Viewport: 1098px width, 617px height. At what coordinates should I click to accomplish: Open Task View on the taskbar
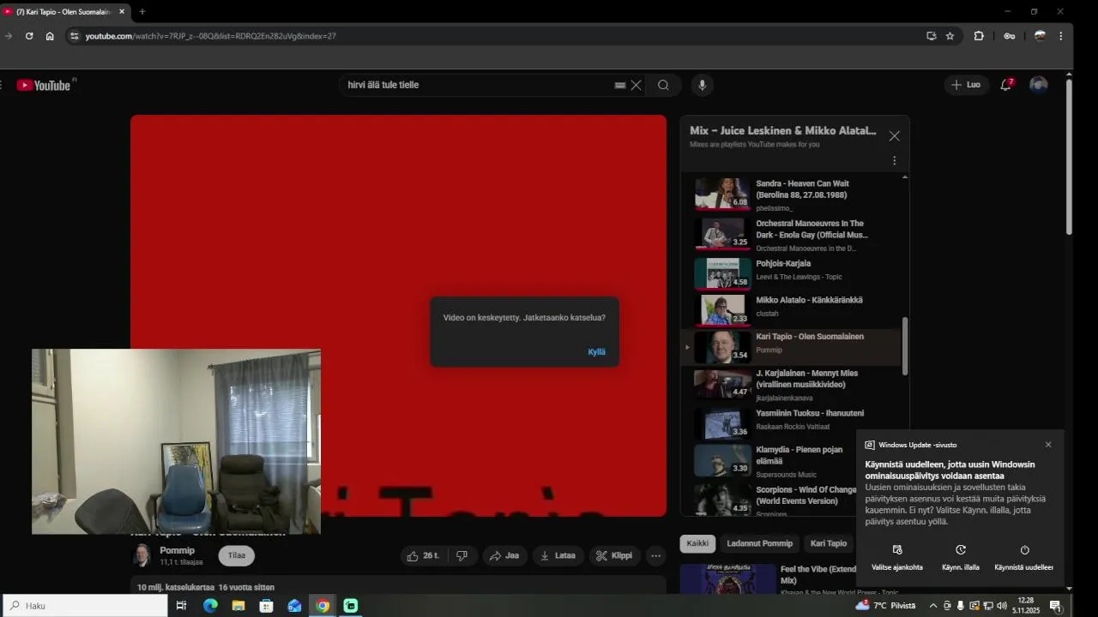click(182, 606)
